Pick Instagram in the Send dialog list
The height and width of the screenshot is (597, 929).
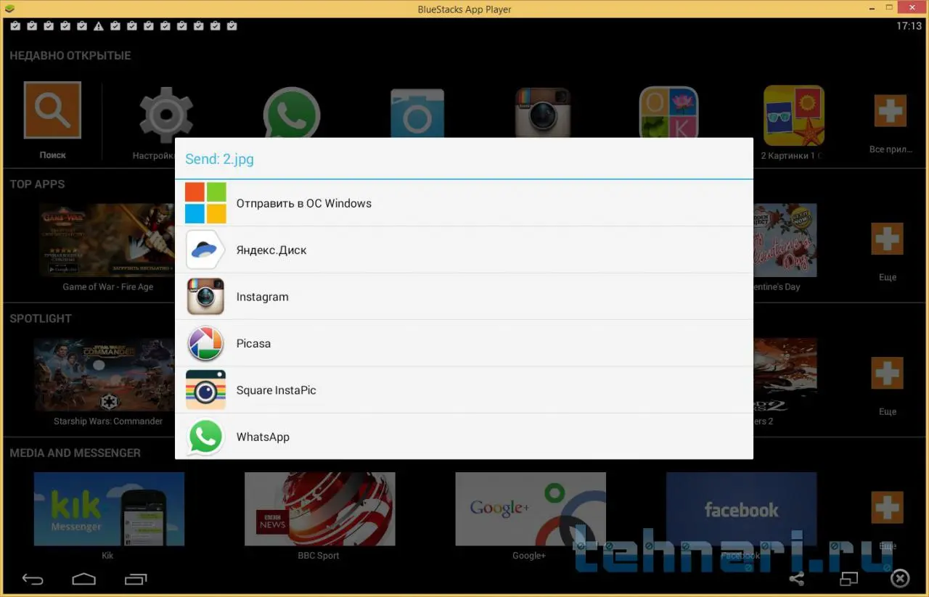point(464,297)
